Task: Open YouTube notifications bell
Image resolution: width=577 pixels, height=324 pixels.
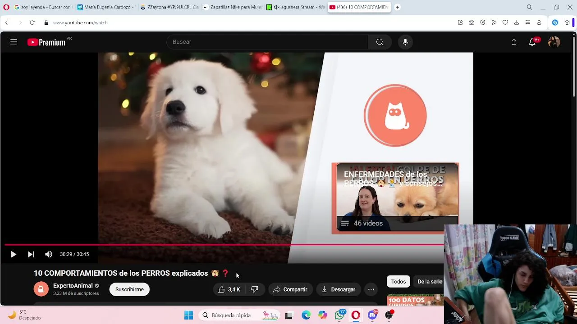Action: tap(532, 42)
